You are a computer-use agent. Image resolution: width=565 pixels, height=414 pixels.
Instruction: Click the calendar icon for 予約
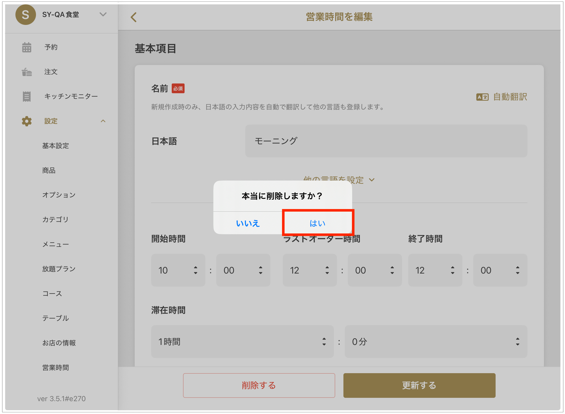coord(26,47)
